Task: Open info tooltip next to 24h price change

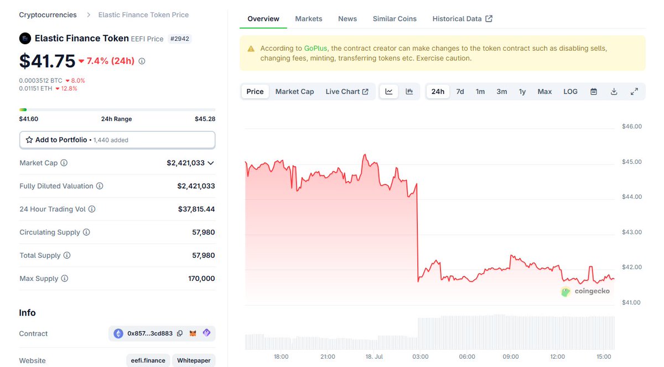Action: [x=142, y=61]
